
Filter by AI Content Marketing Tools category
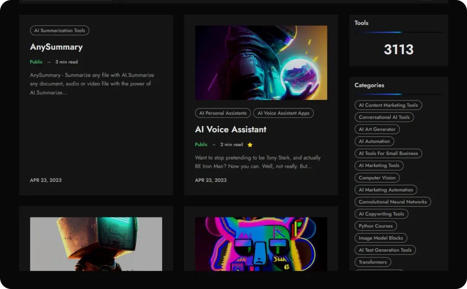[x=388, y=105]
